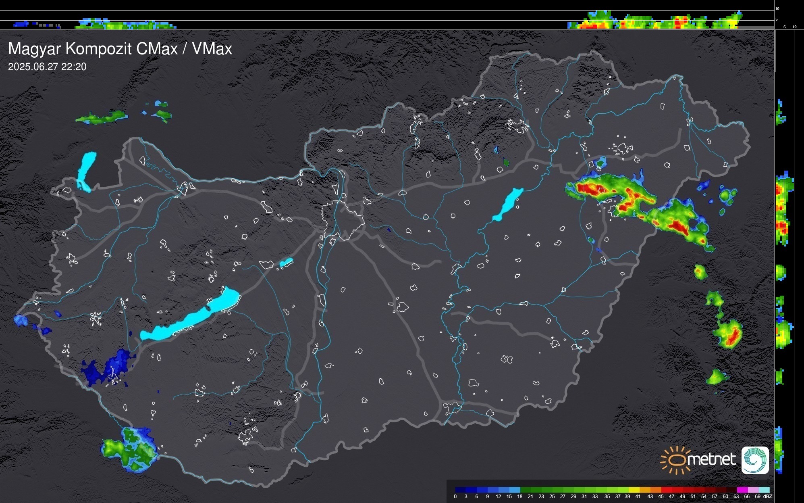The width and height of the screenshot is (804, 503).
Task: Click the Budapest city outline
Action: click(x=343, y=220)
